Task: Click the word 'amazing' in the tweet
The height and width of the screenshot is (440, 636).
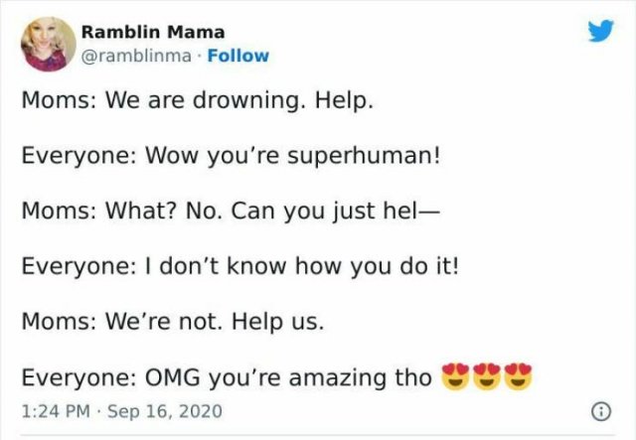Action: pyautogui.click(x=338, y=378)
